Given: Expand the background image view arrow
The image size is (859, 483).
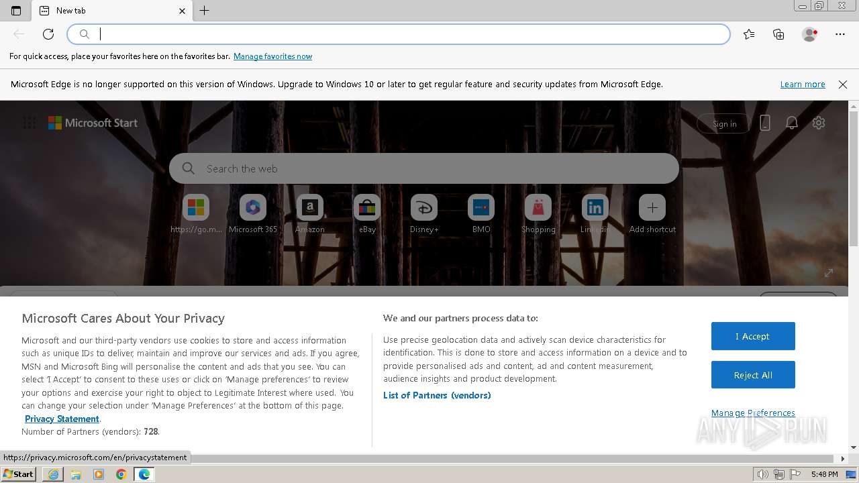Looking at the screenshot, I should pyautogui.click(x=829, y=272).
